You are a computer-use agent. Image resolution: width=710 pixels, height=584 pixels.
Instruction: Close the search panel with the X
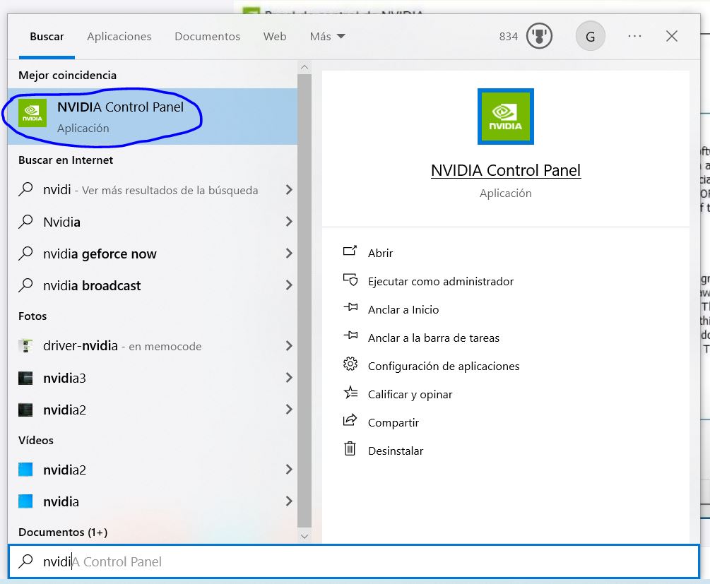pos(672,36)
